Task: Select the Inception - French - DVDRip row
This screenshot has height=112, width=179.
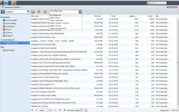Action: (101, 41)
